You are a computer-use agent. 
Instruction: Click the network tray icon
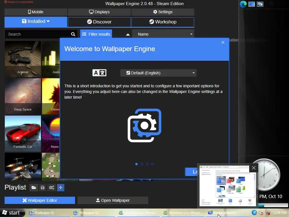[268, 213]
